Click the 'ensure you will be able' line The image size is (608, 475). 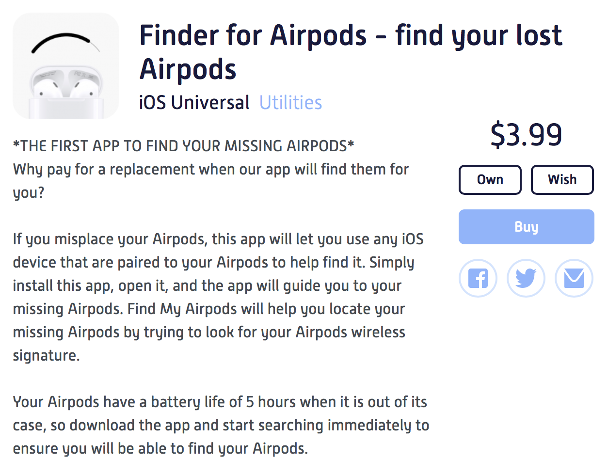click(x=160, y=448)
